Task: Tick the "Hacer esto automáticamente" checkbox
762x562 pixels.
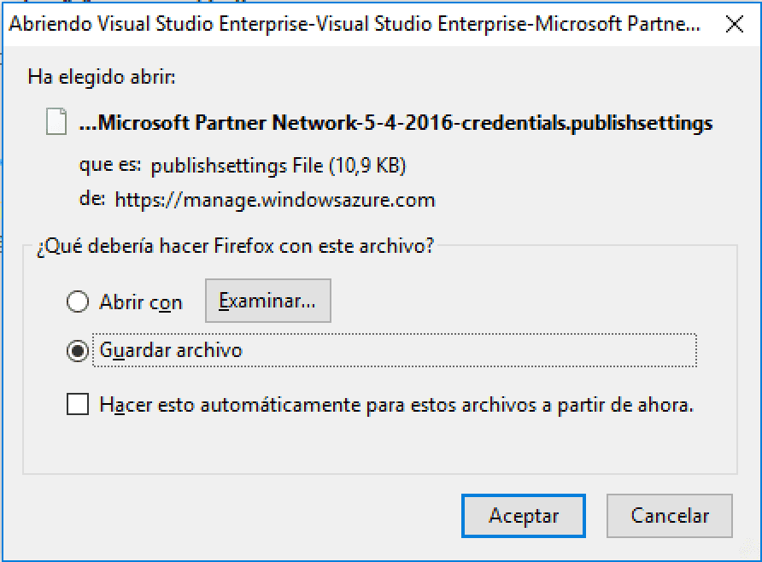Action: point(78,404)
